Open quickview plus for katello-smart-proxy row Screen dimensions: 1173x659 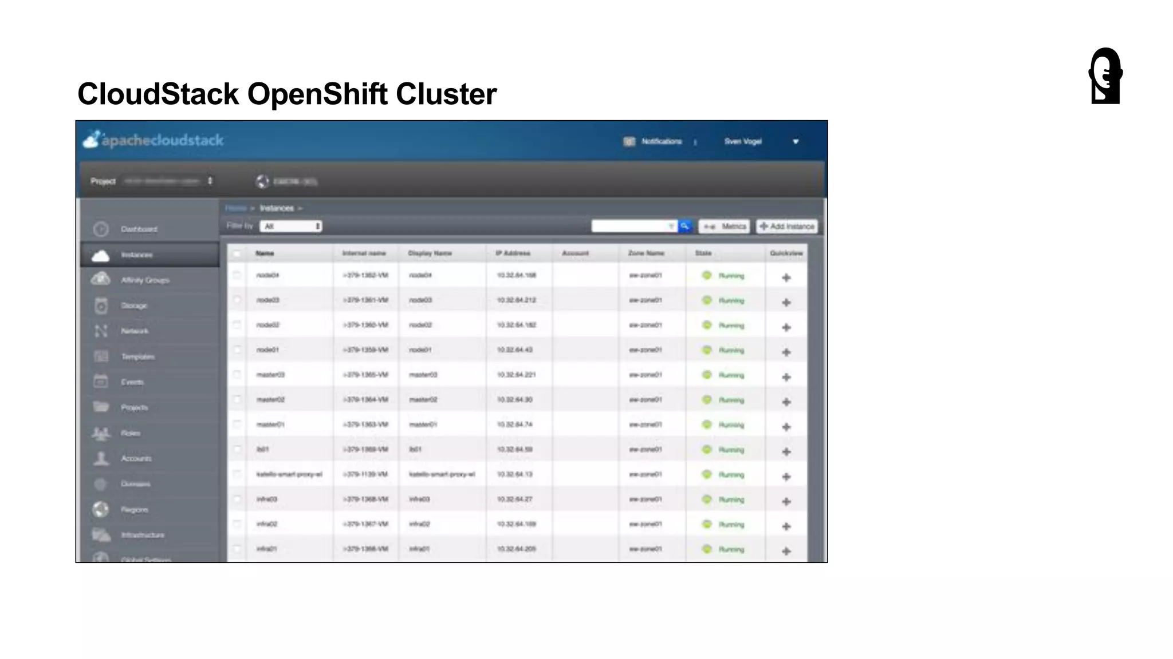tap(786, 477)
